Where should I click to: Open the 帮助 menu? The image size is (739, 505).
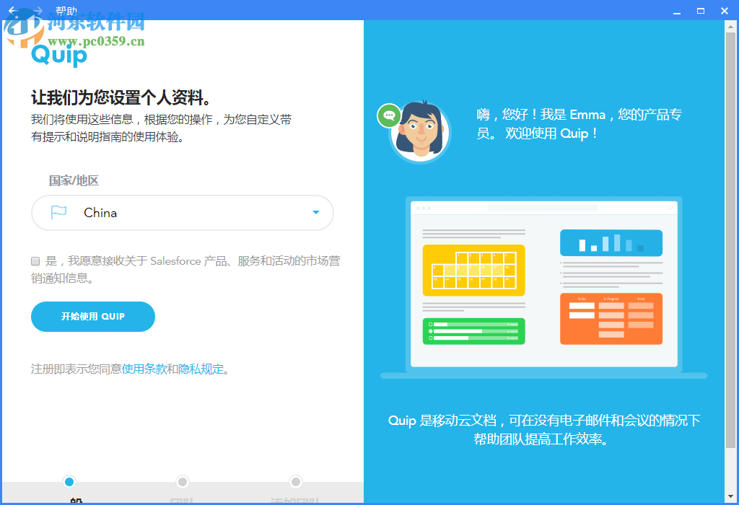(66, 10)
